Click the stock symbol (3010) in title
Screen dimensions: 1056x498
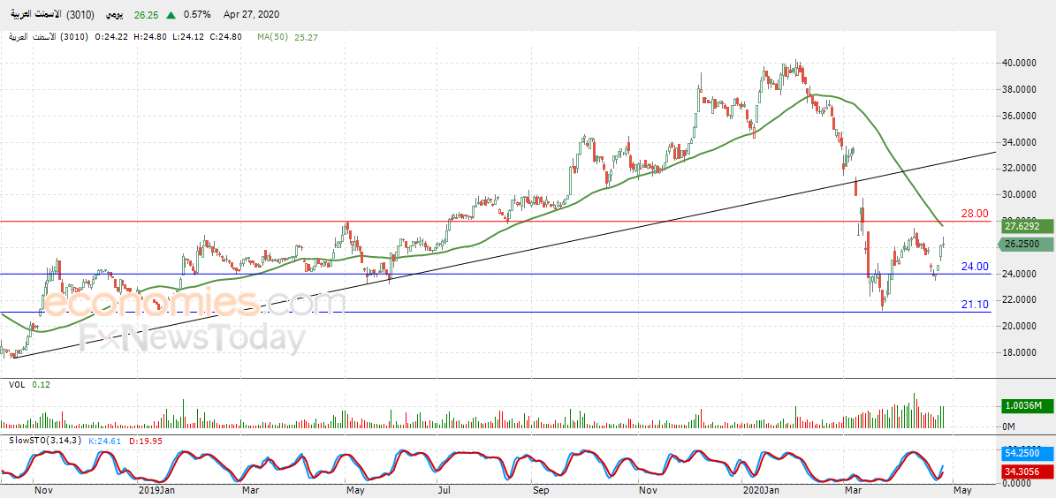[80, 15]
